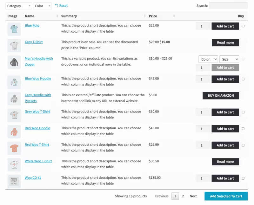Tick the Men's Hoodie with Zipper checkbox
This screenshot has height=205, width=254.
243,59
